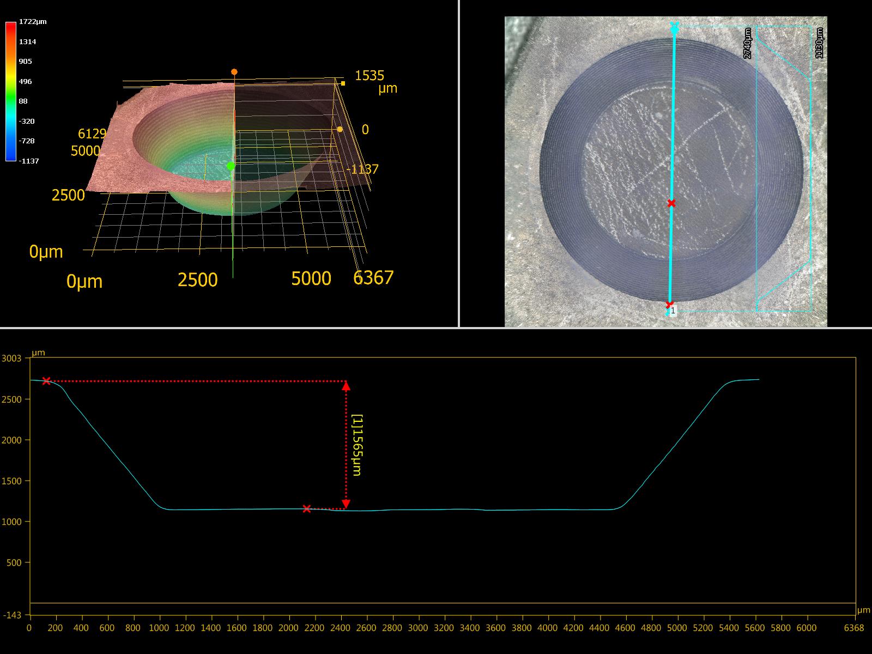Screen dimensions: 872x654
Task: Select the red X marker at profile top-left
Action: (46, 380)
